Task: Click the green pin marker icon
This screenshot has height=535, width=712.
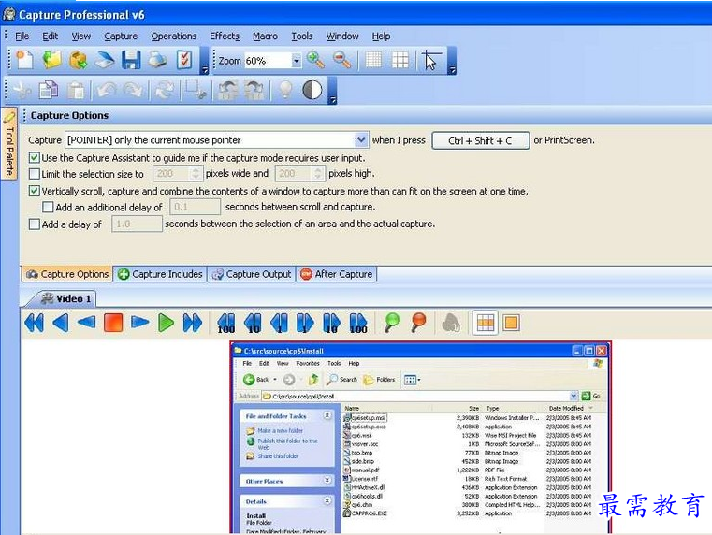Action: pos(391,322)
